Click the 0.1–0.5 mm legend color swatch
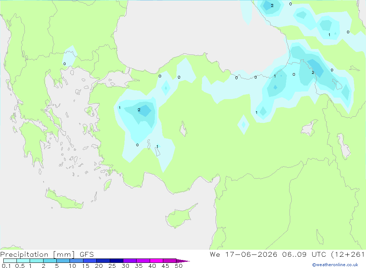 coord(10,261)
